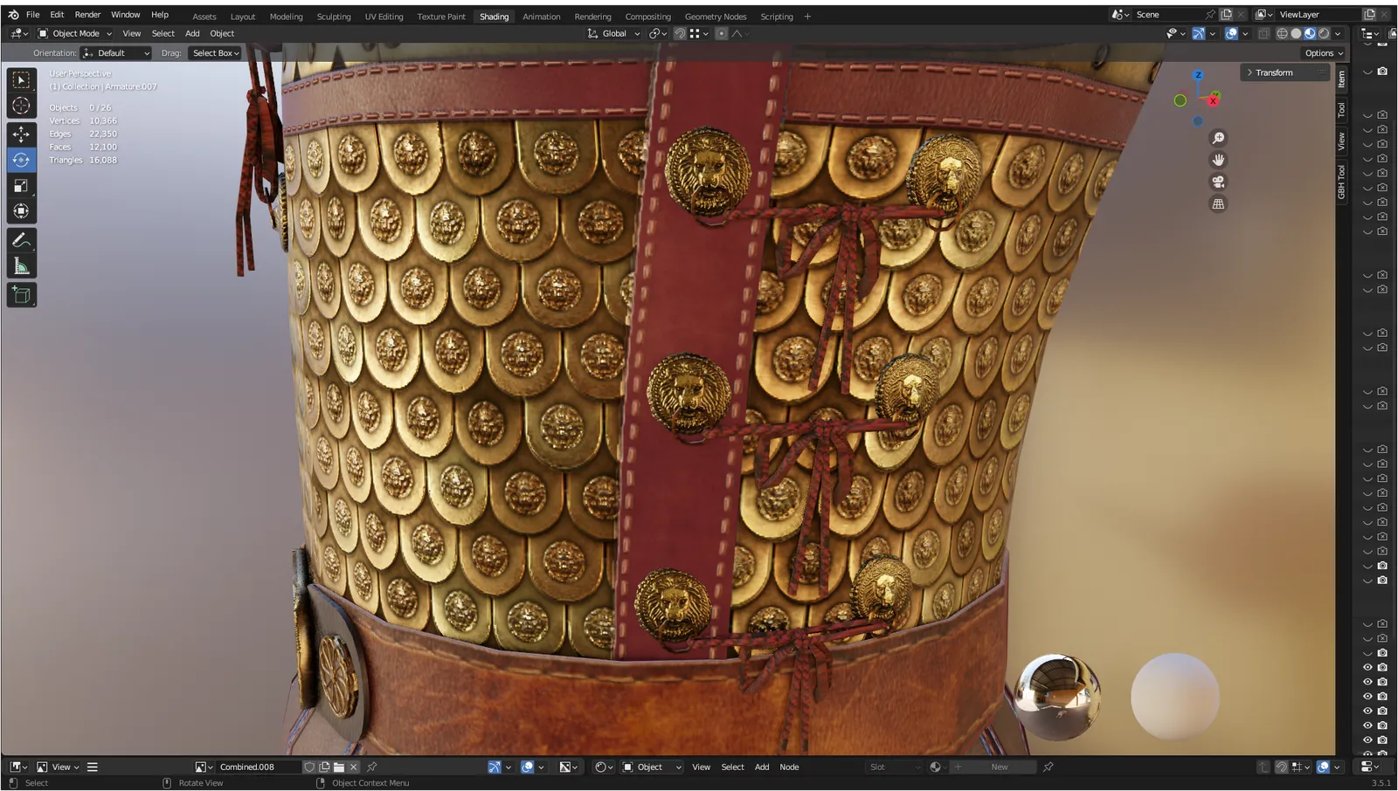Pick the Rotate tool
This screenshot has height=791, width=1398.
[x=22, y=160]
